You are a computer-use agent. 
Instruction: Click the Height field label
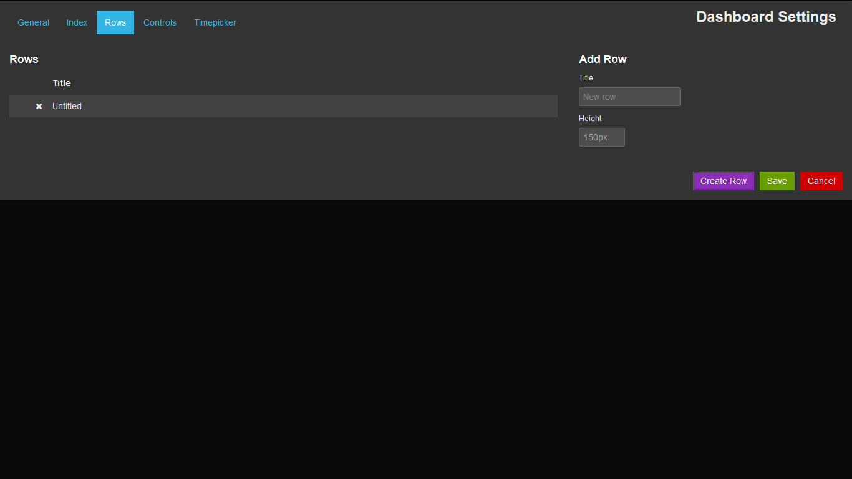[x=590, y=119]
